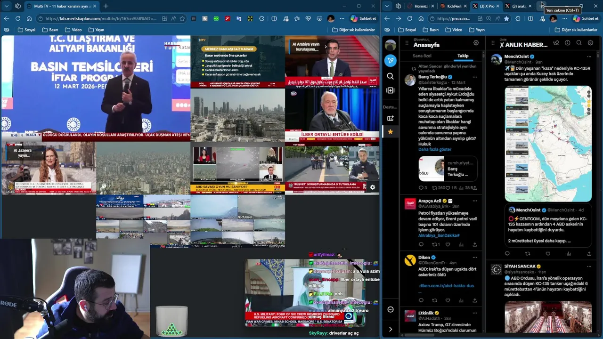
Task: Switch to the KickPeek browser tab
Action: click(x=454, y=6)
